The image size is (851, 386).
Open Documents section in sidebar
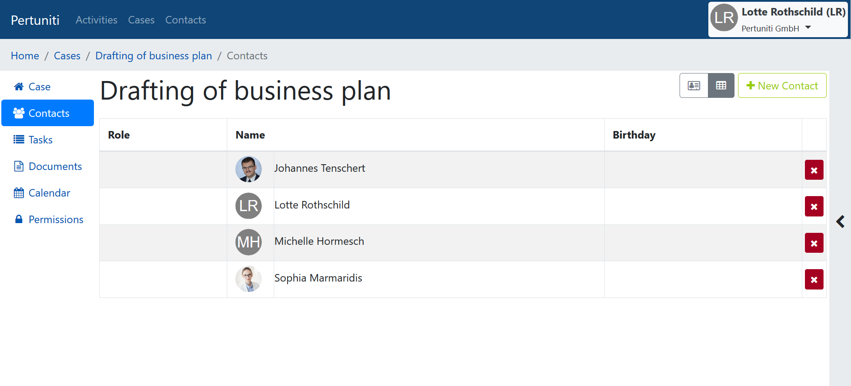click(55, 166)
